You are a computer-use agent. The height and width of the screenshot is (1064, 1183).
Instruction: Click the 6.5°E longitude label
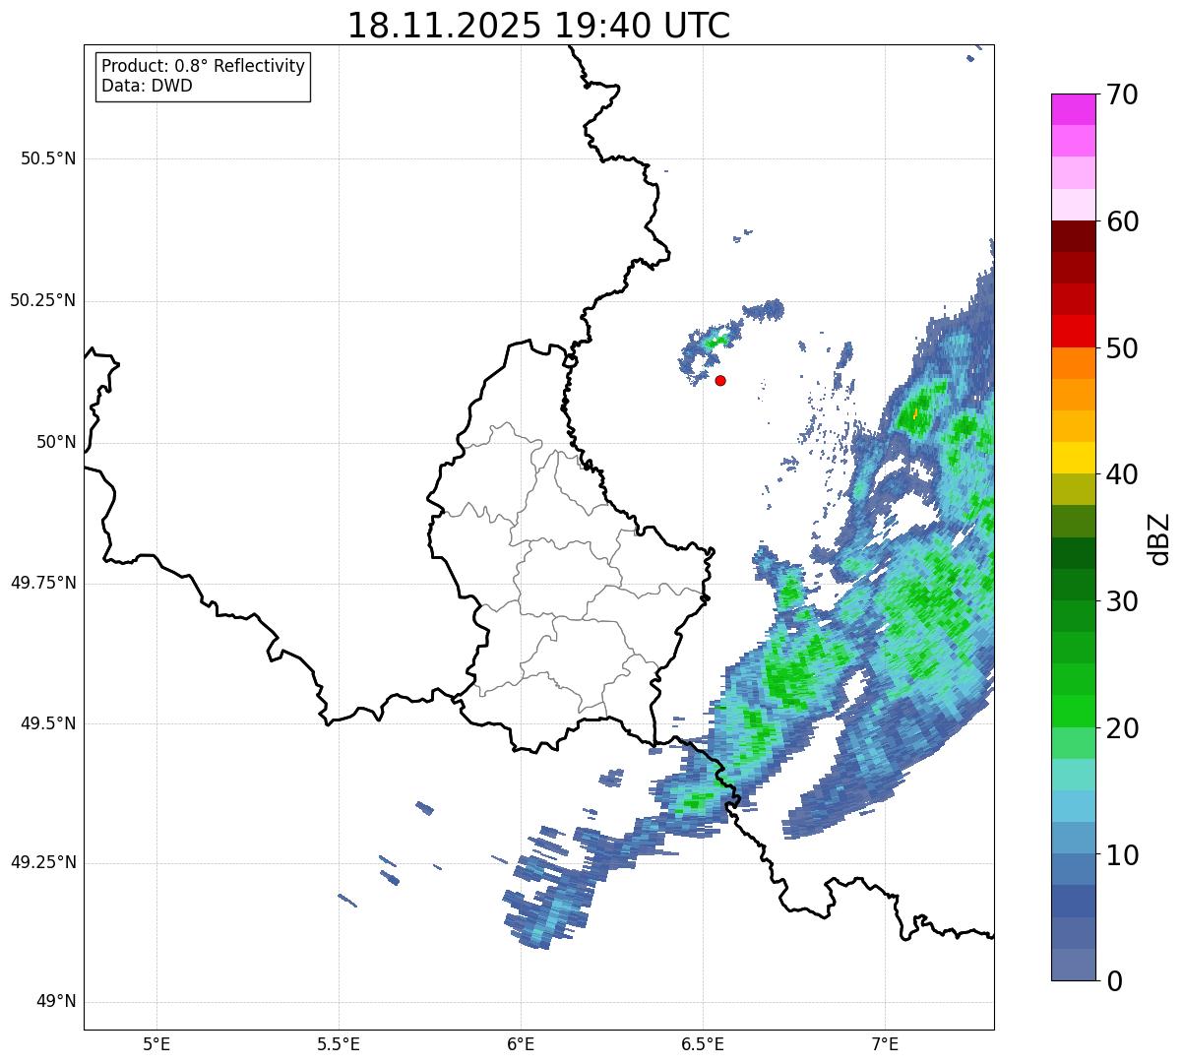(x=703, y=1043)
